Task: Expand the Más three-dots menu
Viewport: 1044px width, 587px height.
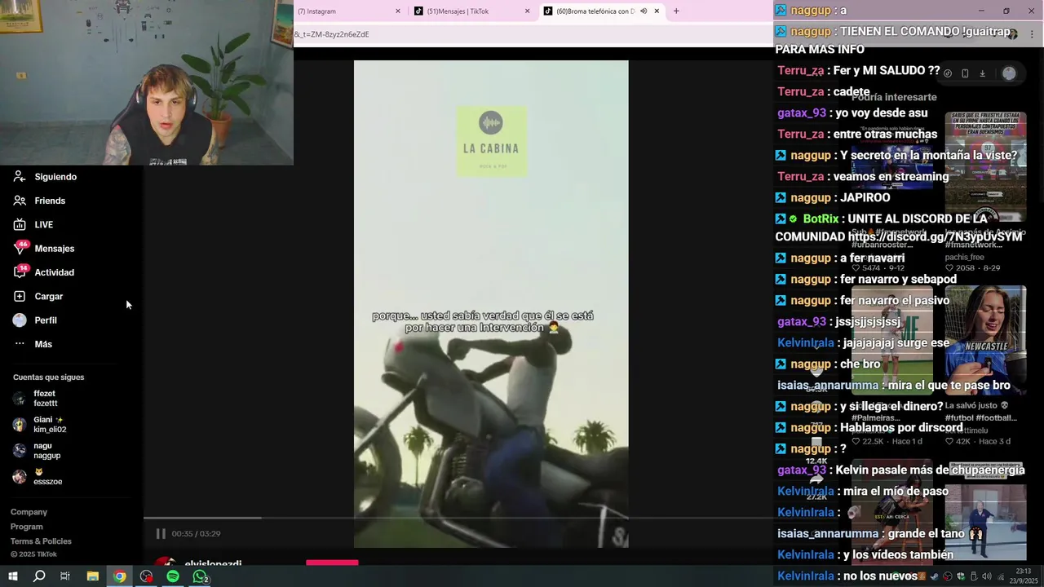Action: (x=20, y=344)
